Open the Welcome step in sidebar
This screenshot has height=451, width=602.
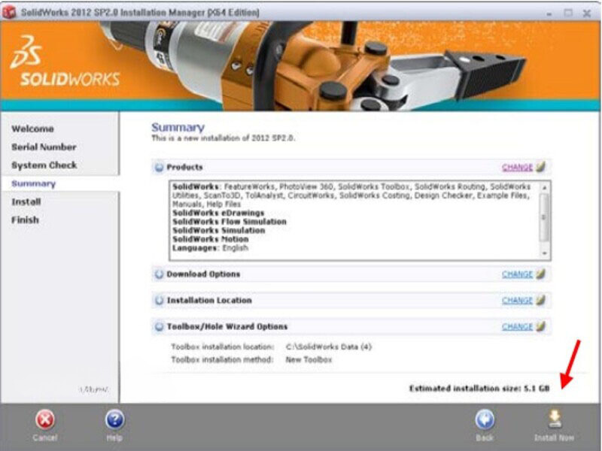[x=32, y=129]
